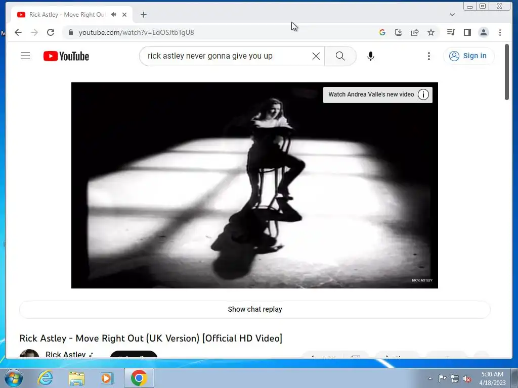Viewport: 518px width, 388px height.
Task: Launch Internet Explorer from taskbar
Action: pos(45,378)
